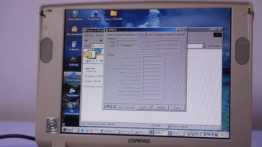Image resolution: width=262 pixels, height=147 pixels.
Task: Open the cpu-z_1.76-win98 folder on desktop
Action: click(113, 16)
